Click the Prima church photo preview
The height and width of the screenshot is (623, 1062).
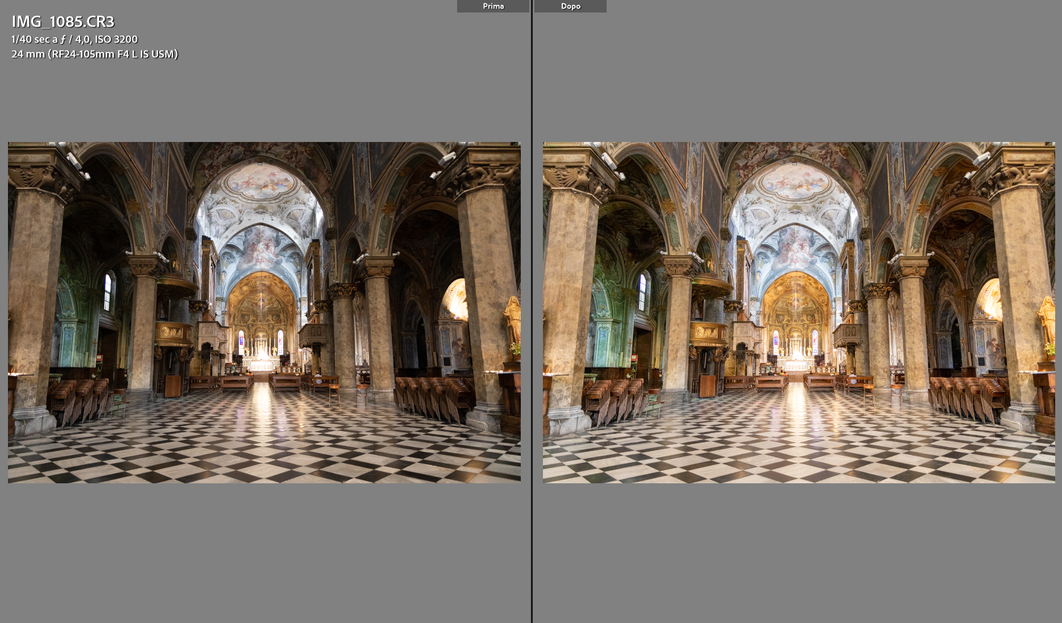point(264,312)
